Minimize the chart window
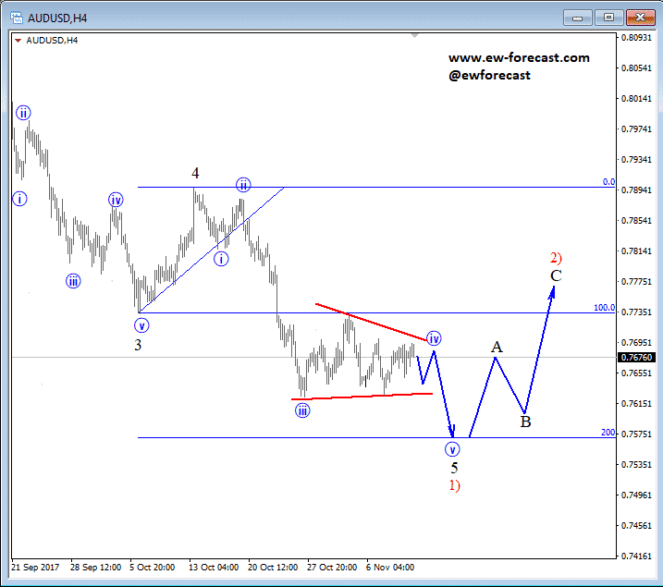 tap(577, 18)
